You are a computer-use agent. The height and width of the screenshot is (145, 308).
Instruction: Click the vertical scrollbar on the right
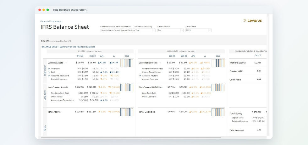pos(268,65)
